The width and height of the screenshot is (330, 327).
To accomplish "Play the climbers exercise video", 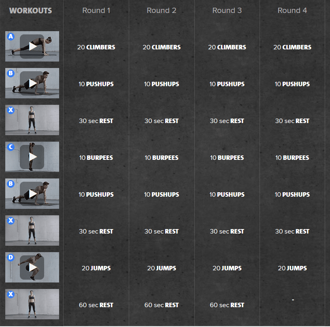I will (x=32, y=47).
